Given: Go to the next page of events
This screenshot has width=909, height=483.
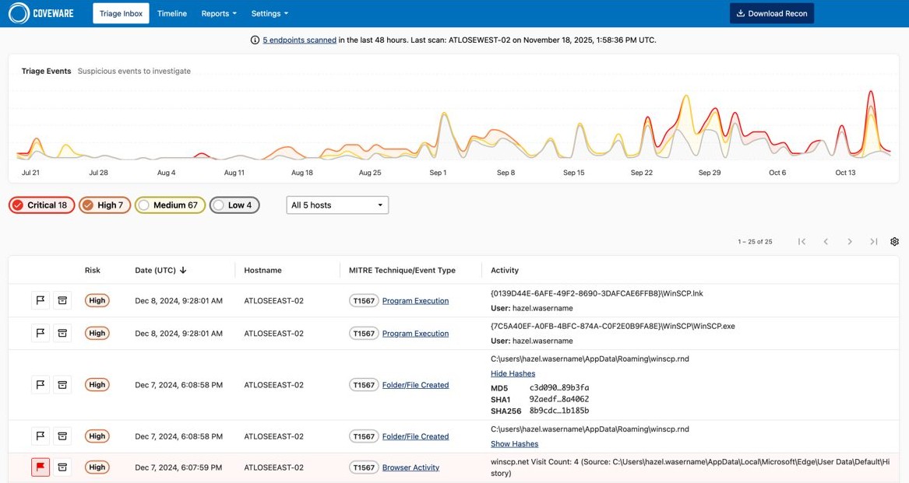Looking at the screenshot, I should point(850,241).
